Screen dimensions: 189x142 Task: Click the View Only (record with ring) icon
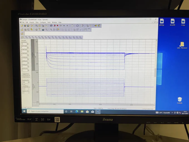coord(54,26)
